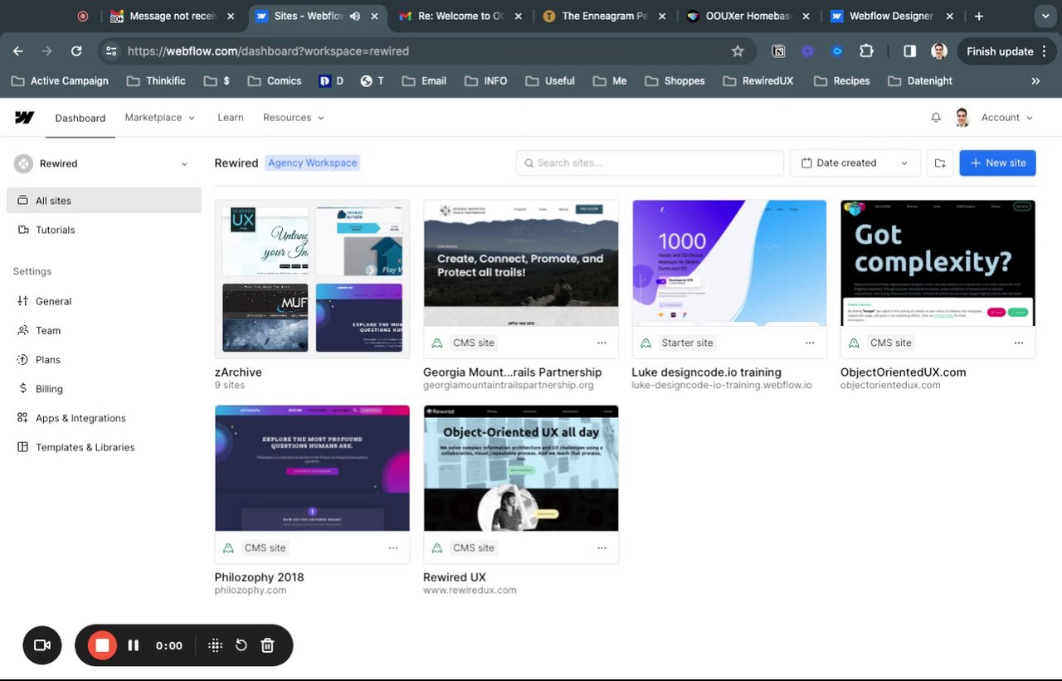Go back to the previous page
Image resolution: width=1062 pixels, height=681 pixels.
(x=18, y=51)
